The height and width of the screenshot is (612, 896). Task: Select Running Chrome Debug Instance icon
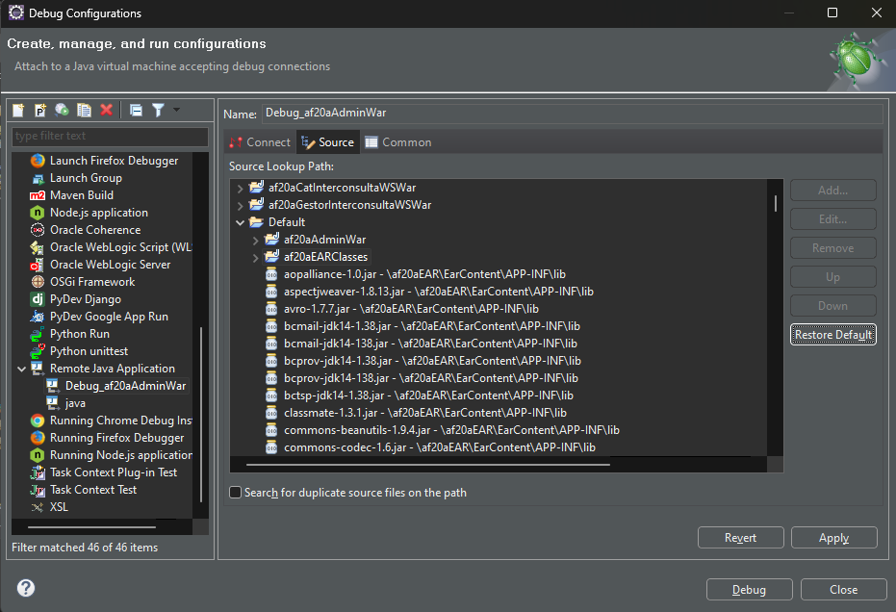(38, 421)
